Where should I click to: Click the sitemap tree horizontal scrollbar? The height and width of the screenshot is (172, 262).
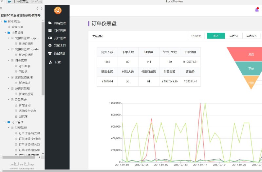click(x=19, y=157)
